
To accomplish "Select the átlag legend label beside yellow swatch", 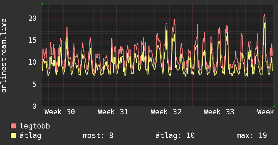I will point(30,136).
